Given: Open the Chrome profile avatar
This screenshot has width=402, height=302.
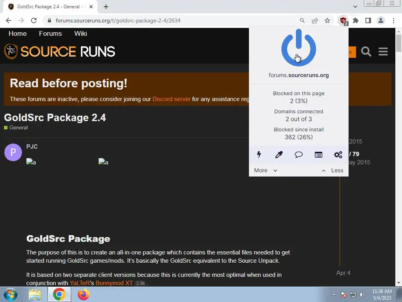Looking at the screenshot, I should [381, 20].
